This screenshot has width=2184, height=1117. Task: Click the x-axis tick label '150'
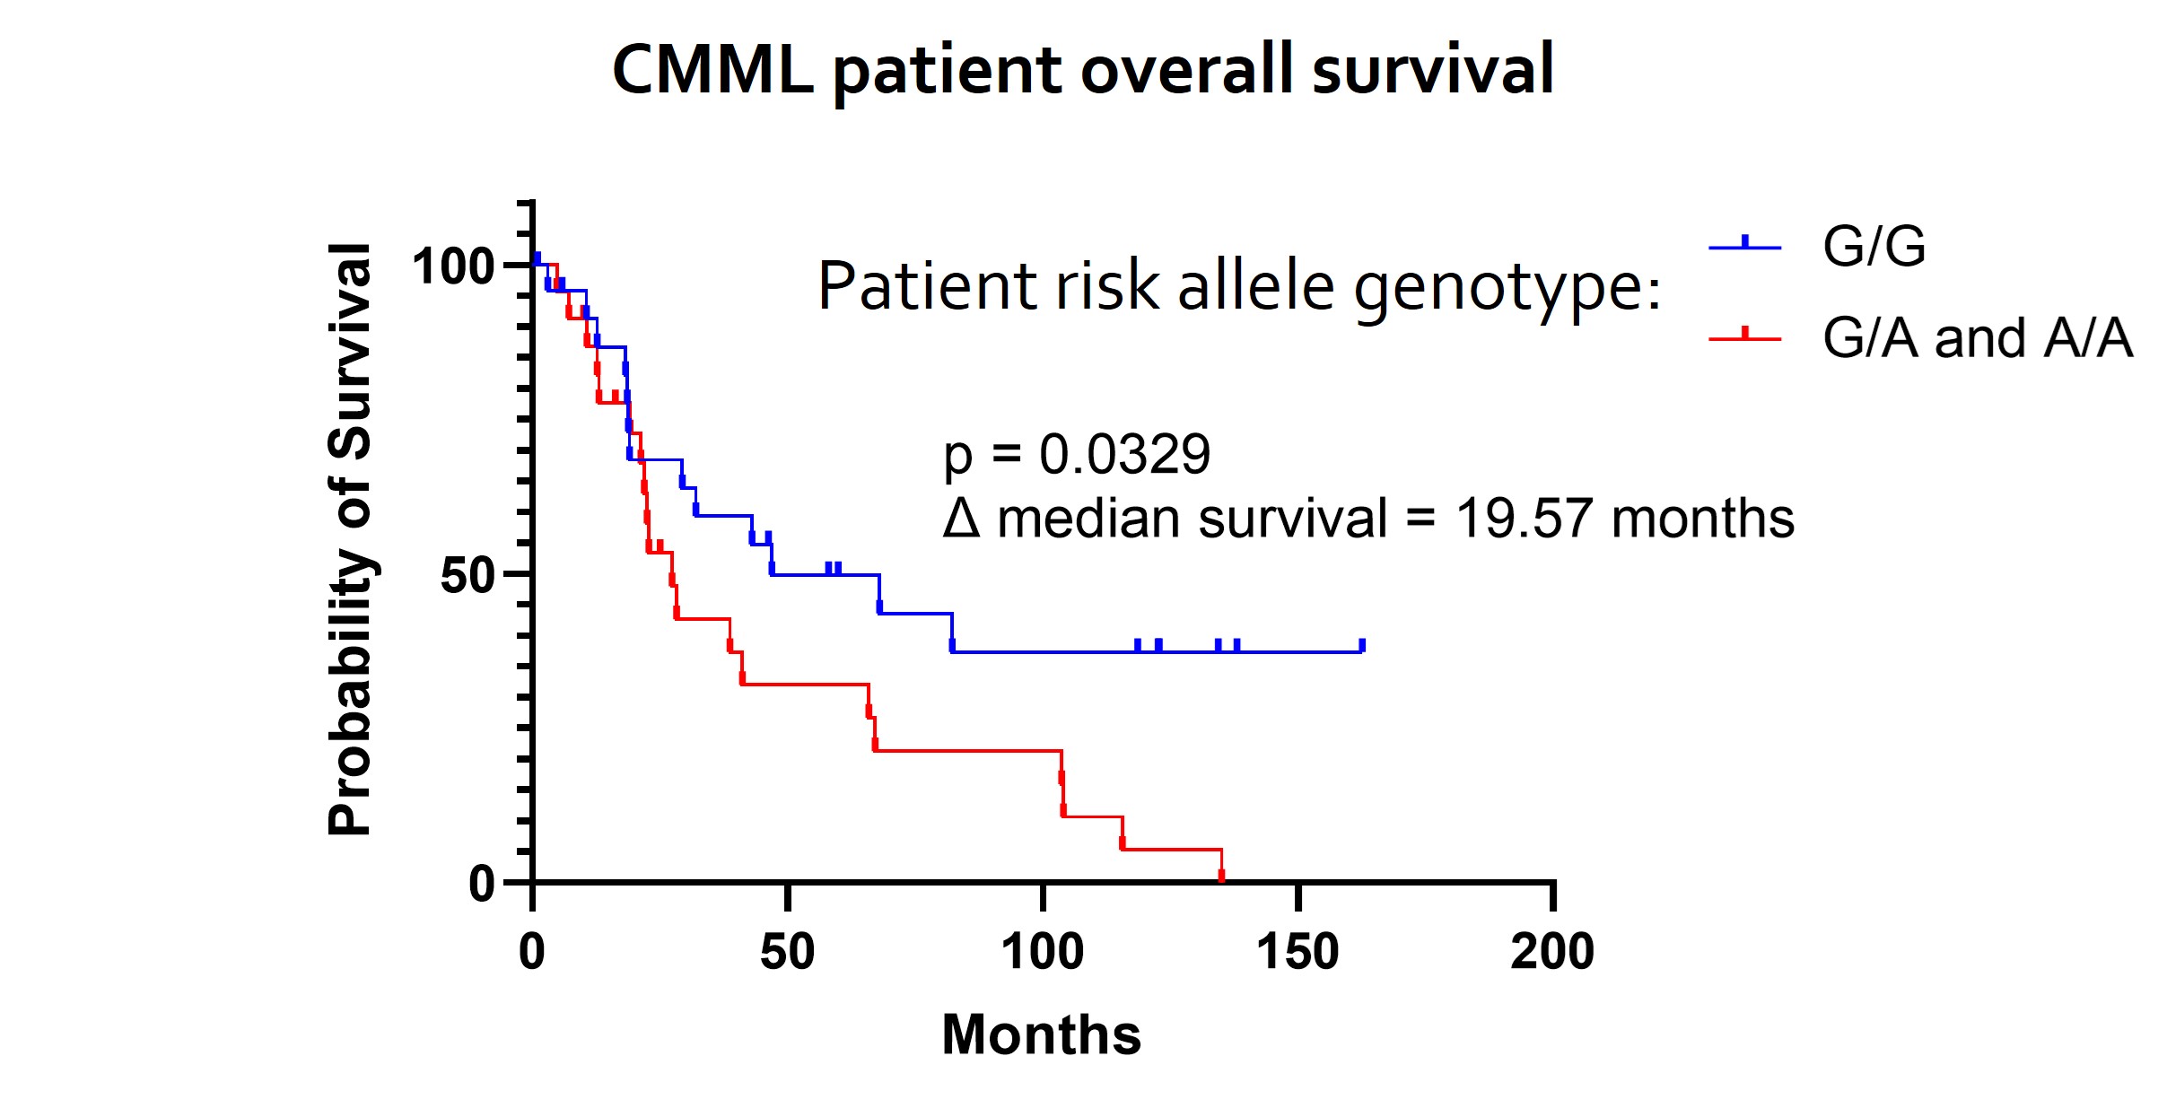pyautogui.click(x=1297, y=952)
